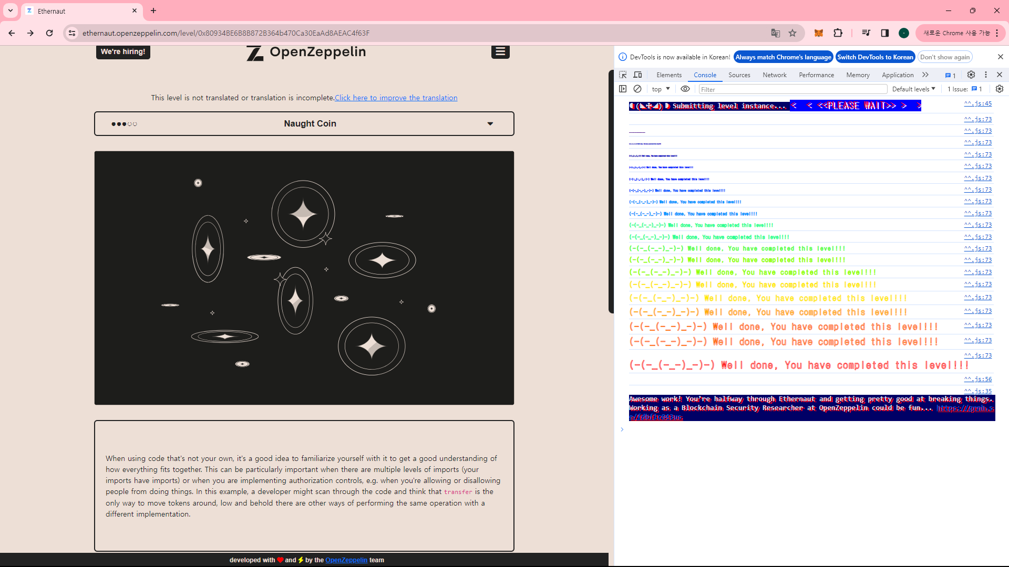
Task: Open the Default levels dropdown
Action: [913, 89]
